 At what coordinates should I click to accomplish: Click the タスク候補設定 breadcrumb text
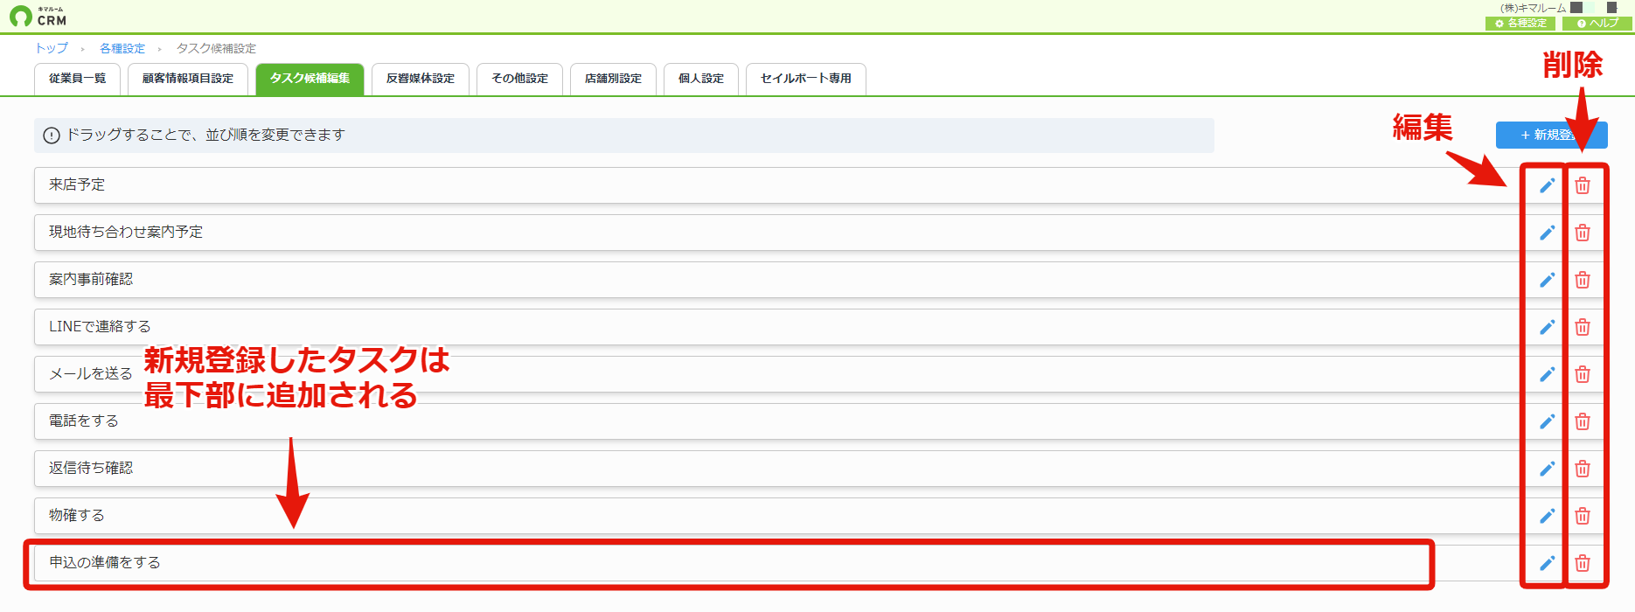click(216, 48)
